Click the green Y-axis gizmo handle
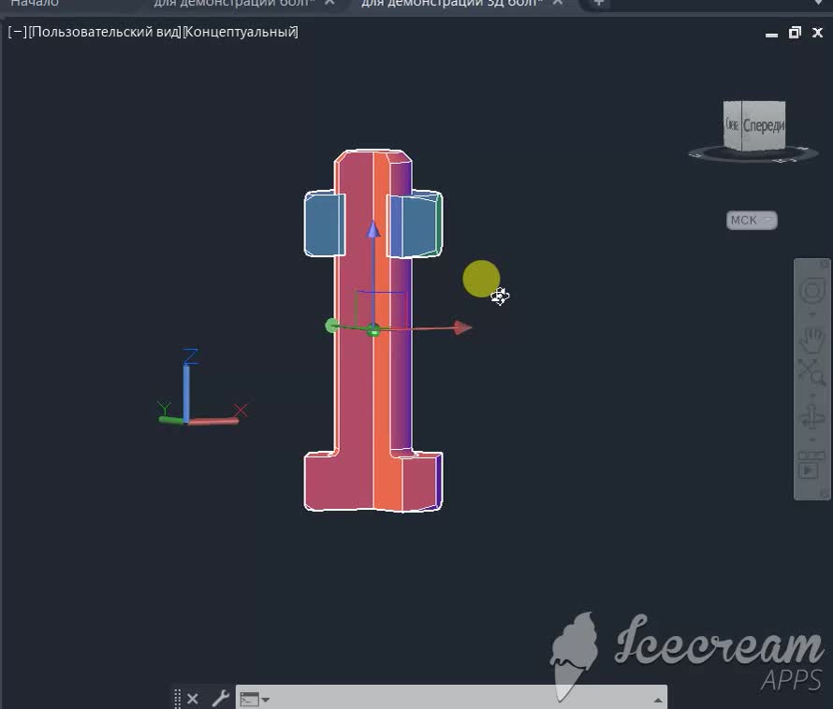Image resolution: width=833 pixels, height=709 pixels. [331, 326]
